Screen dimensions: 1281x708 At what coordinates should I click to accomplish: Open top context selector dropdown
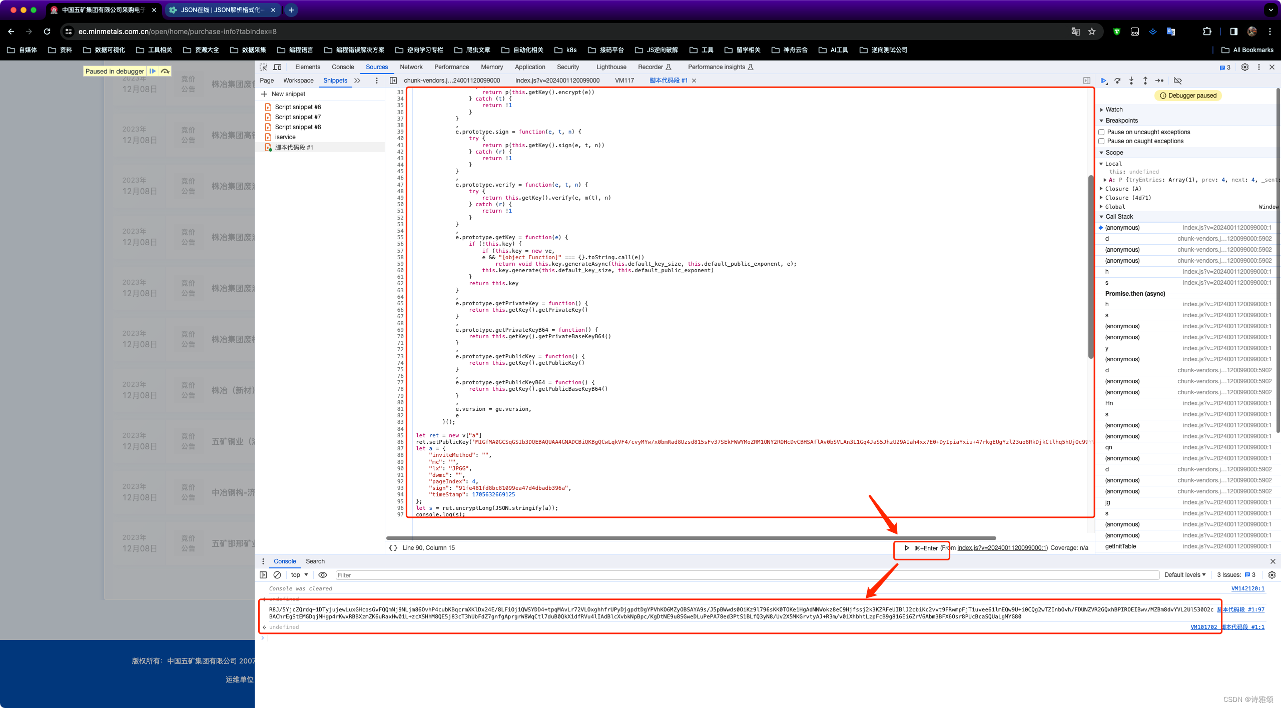299,575
